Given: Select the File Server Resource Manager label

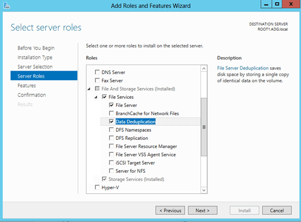Looking at the screenshot, I should (146, 146).
